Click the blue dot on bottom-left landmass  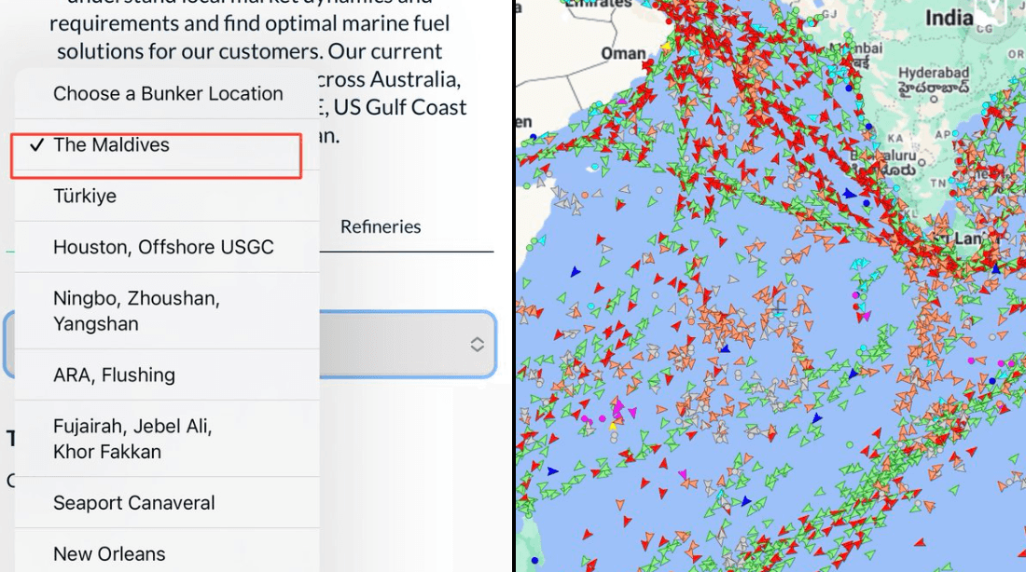pyautogui.click(x=535, y=560)
